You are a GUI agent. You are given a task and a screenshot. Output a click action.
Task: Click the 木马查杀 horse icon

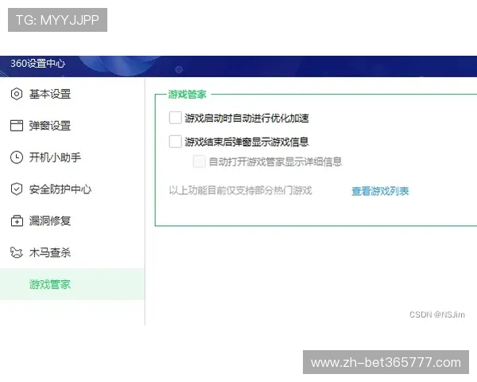(x=17, y=252)
